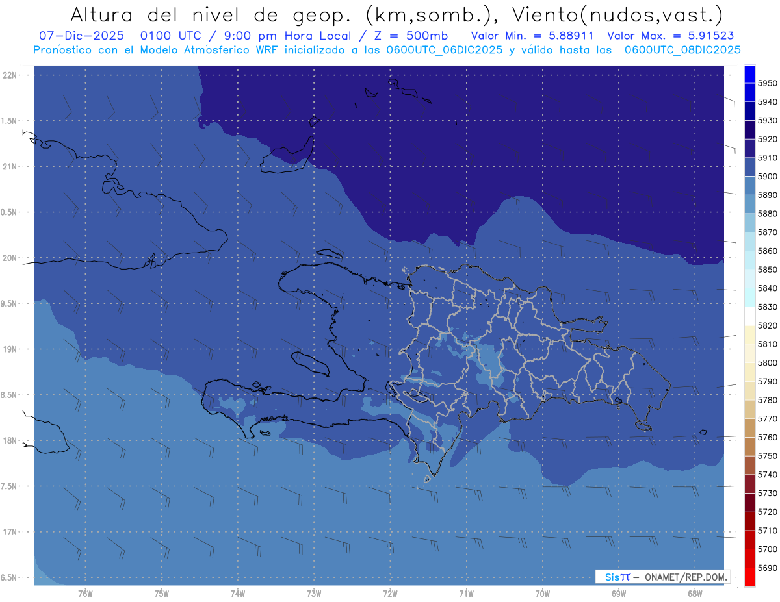This screenshot has width=780, height=602.
Task: Click the '5890' colorbar value
Action: [767, 195]
